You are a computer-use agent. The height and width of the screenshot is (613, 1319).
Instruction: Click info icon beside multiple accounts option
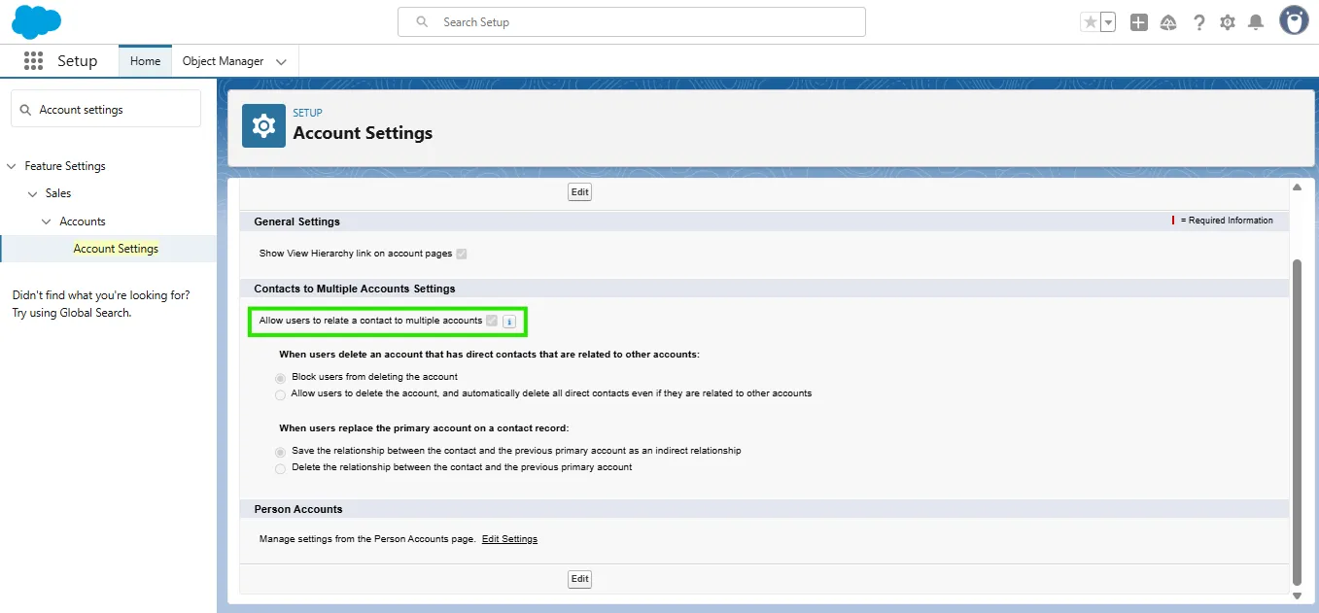coord(509,322)
